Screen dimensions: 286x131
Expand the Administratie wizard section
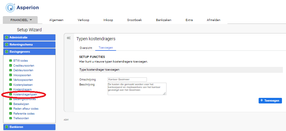point(29,37)
